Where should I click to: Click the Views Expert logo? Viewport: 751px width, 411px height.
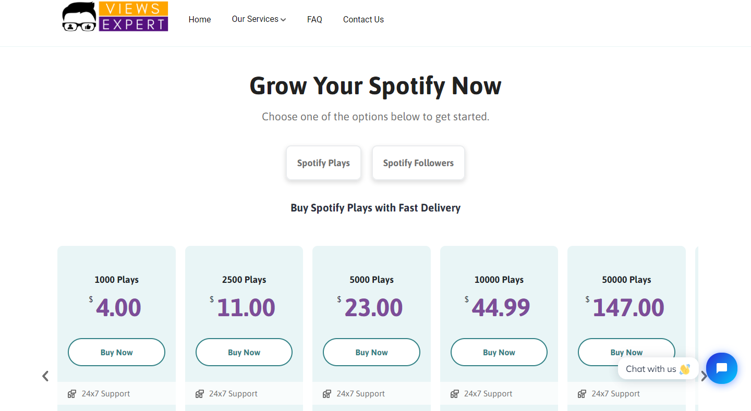coord(115,16)
